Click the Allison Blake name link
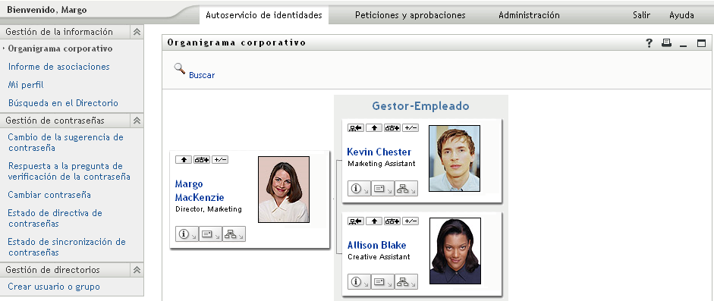This screenshot has width=714, height=301. tap(376, 245)
